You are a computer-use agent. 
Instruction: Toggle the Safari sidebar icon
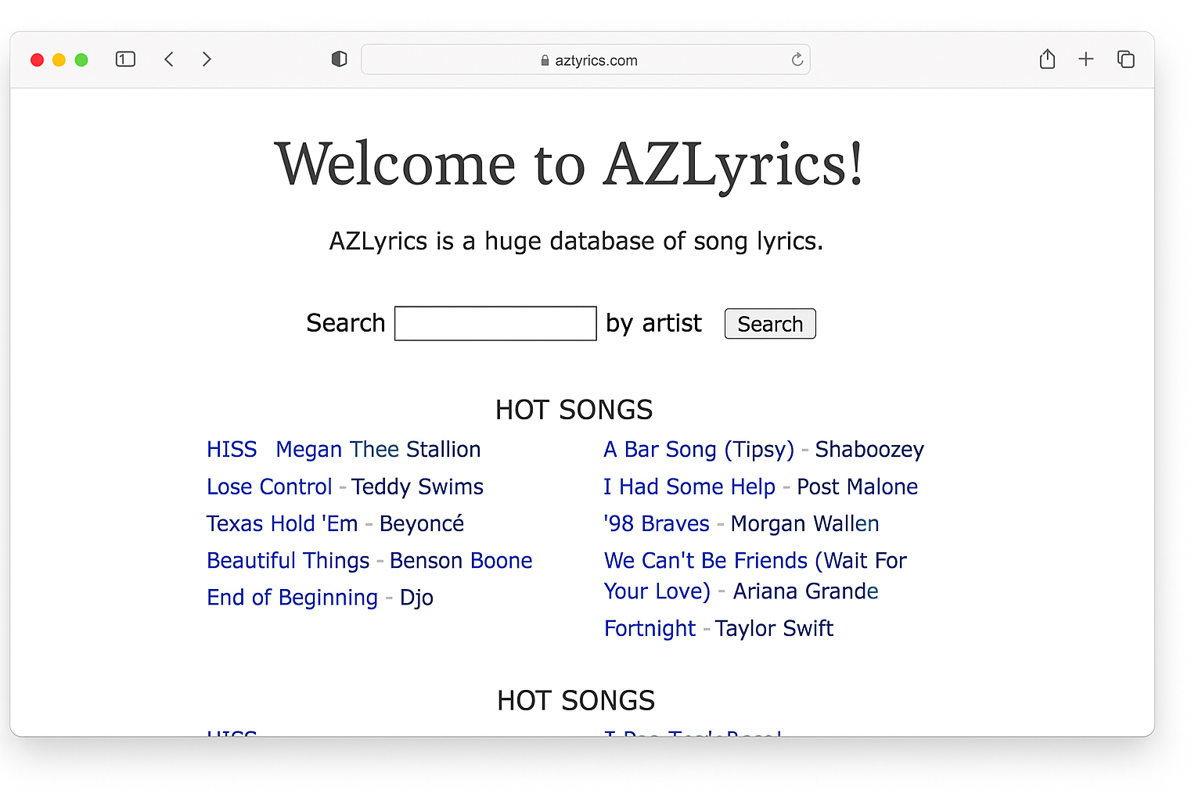[125, 59]
